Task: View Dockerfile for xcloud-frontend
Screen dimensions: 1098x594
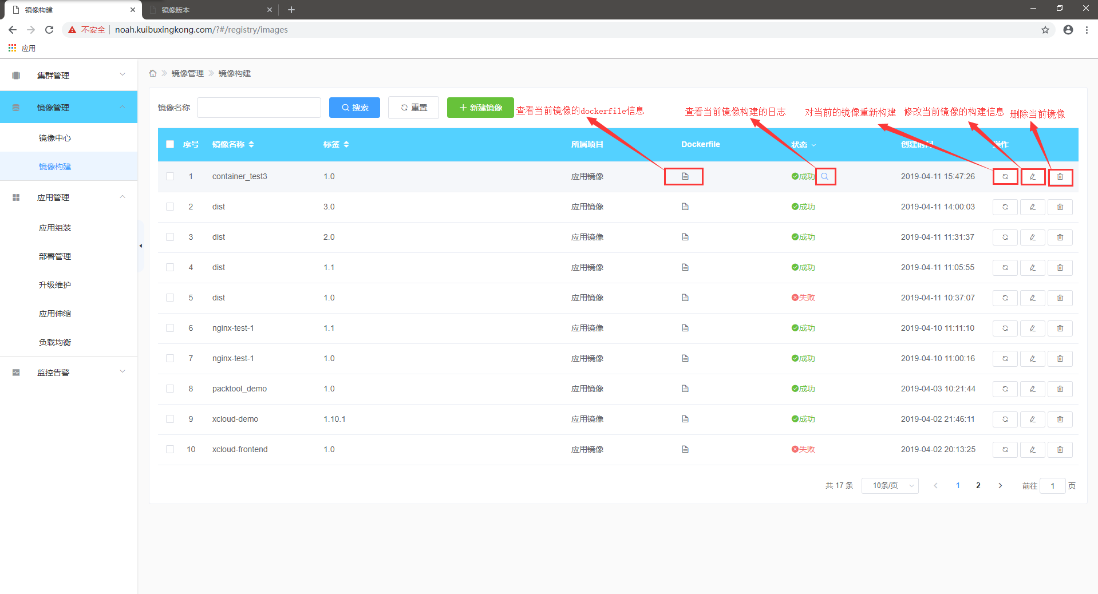Action: pos(685,449)
